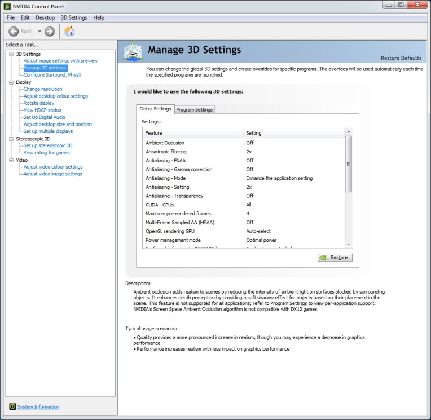Open the 3D Settings menu
The width and height of the screenshot is (431, 420).
point(74,17)
